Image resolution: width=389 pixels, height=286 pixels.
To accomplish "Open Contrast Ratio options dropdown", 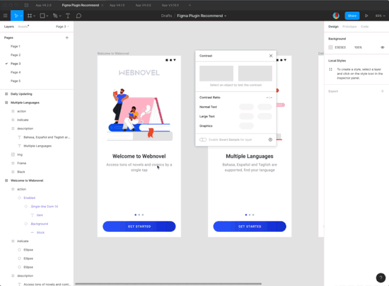I will (269, 98).
